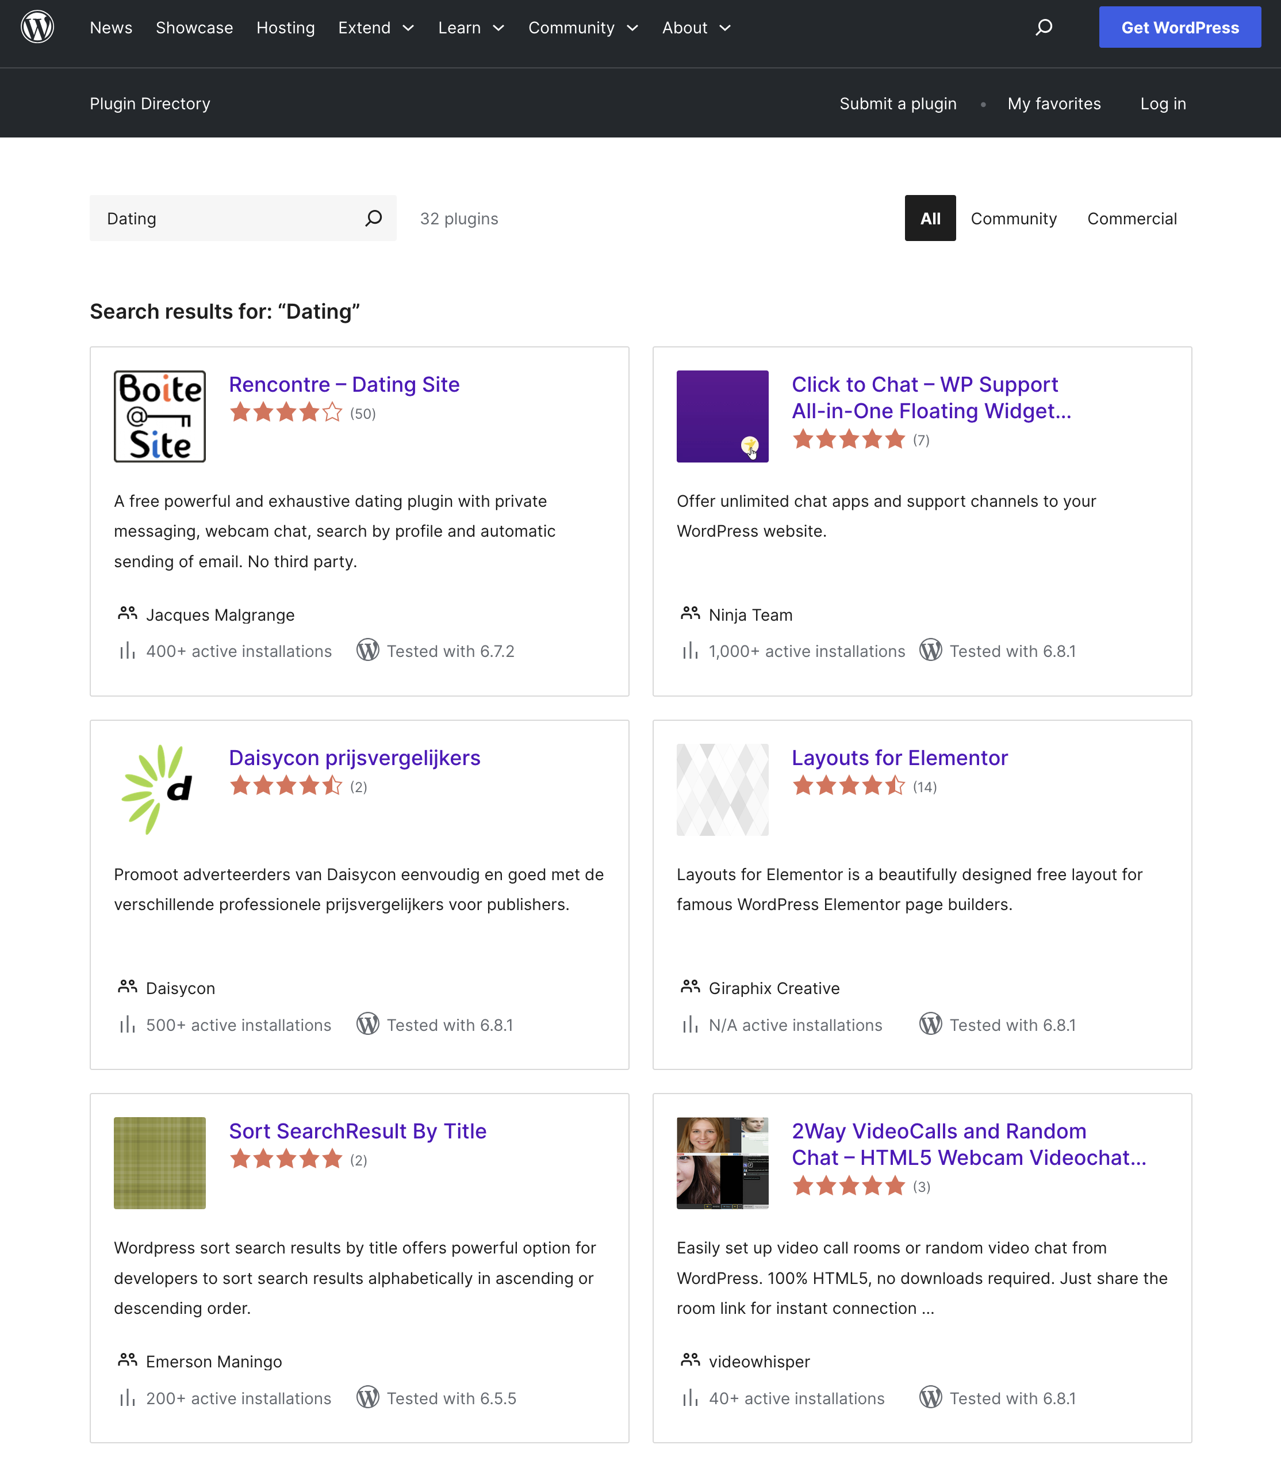Open 2Way VideoCalls plugin thumbnail

pos(723,1163)
